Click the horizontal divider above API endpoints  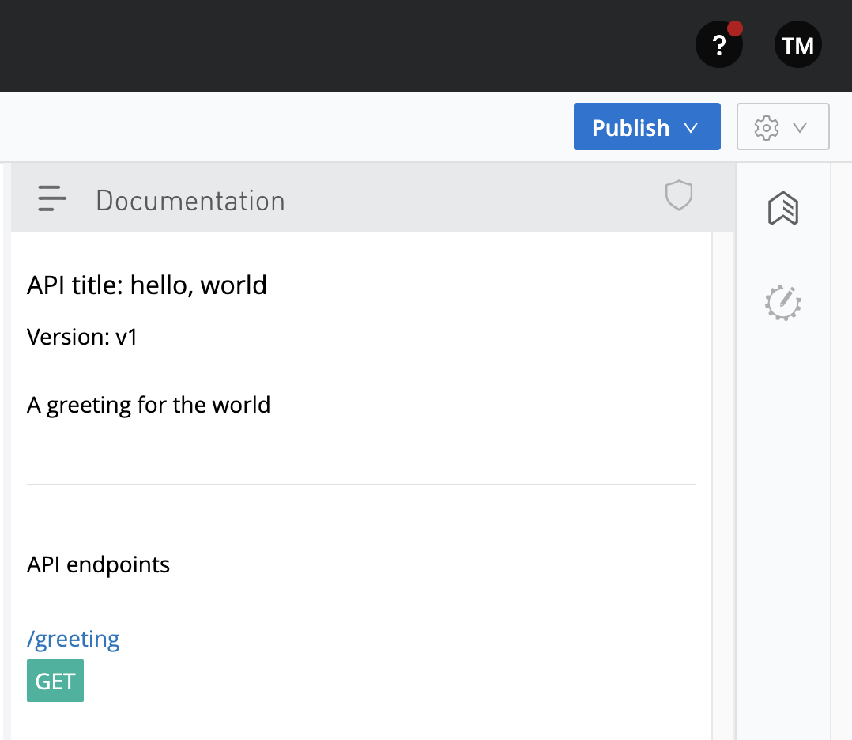[x=360, y=485]
